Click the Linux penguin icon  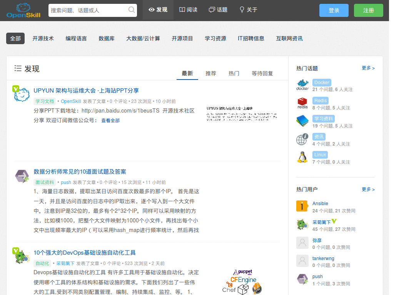302,157
